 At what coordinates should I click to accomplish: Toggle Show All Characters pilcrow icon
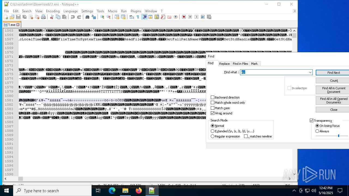[x=138, y=17]
